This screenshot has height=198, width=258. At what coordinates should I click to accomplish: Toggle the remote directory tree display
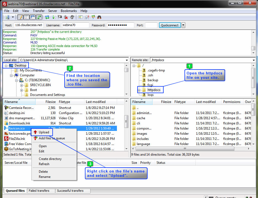pos(33,17)
